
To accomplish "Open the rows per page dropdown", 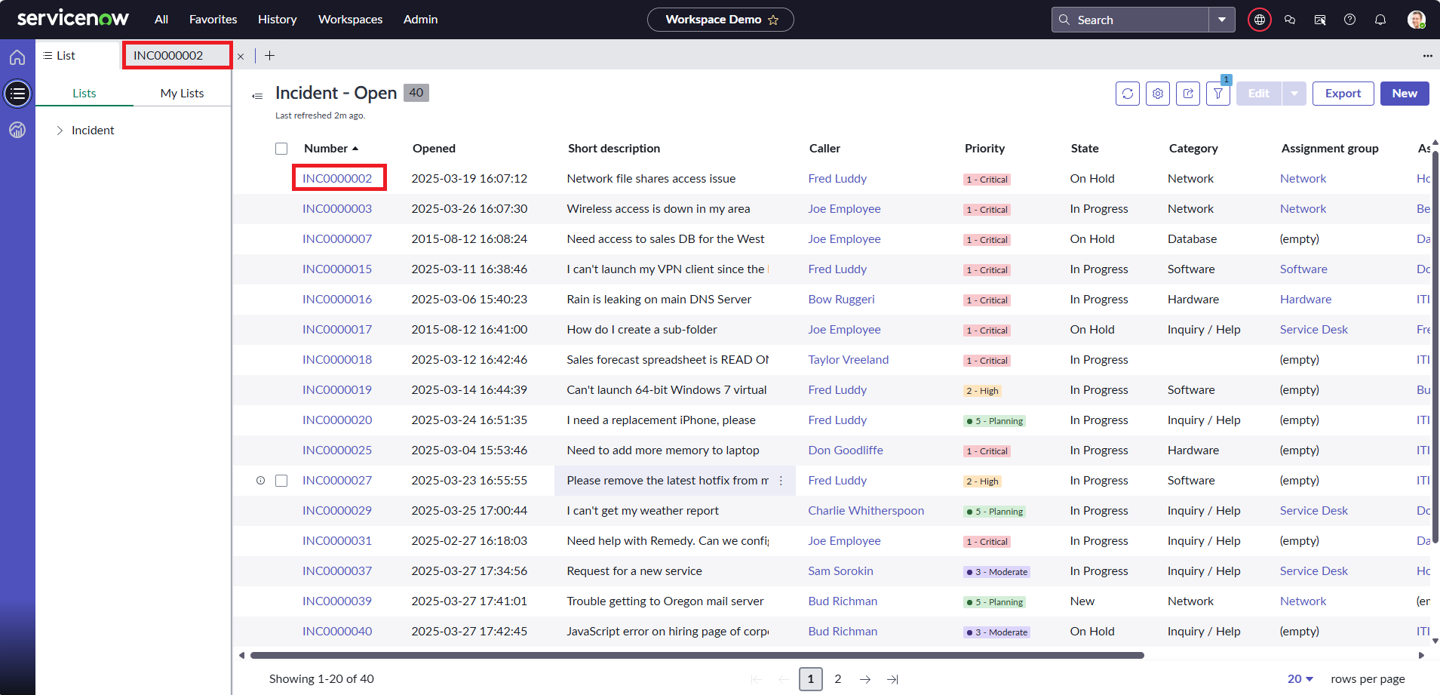I will pos(1300,679).
